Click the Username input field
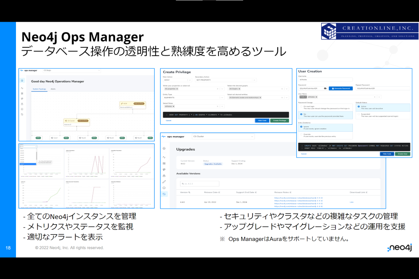Screen dimensions: 419x279 coord(325,80)
